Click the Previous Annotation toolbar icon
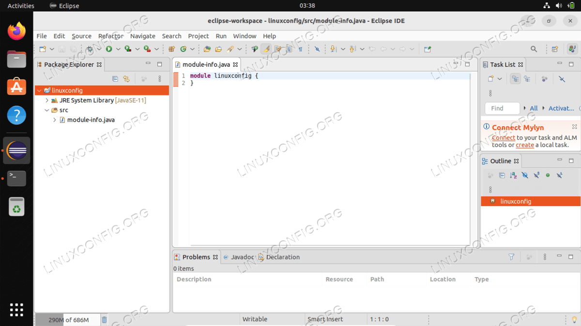 point(352,49)
